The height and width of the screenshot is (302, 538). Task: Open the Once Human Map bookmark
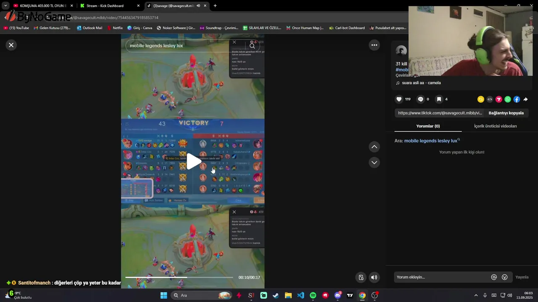point(305,28)
